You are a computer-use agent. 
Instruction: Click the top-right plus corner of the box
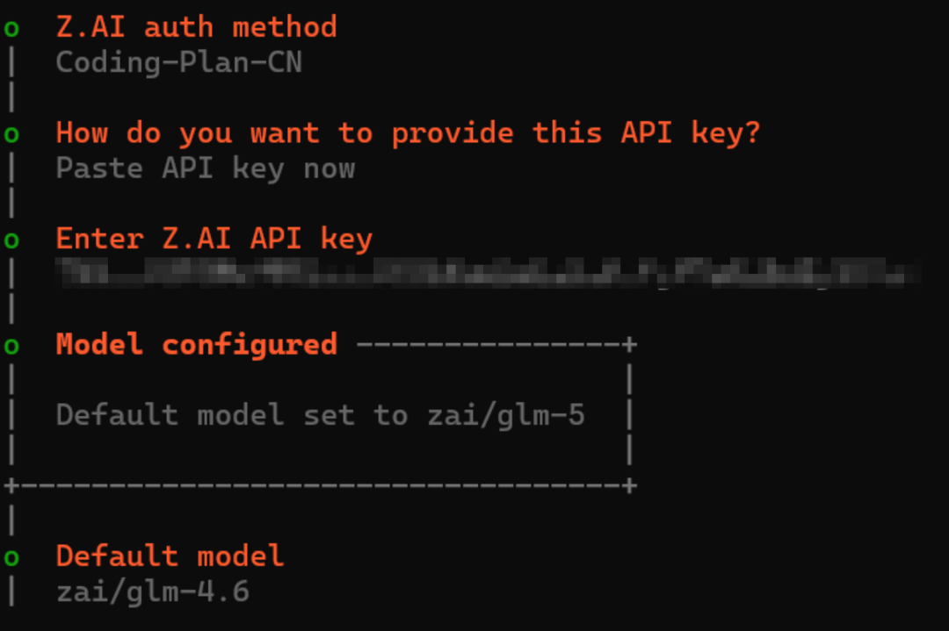click(629, 345)
